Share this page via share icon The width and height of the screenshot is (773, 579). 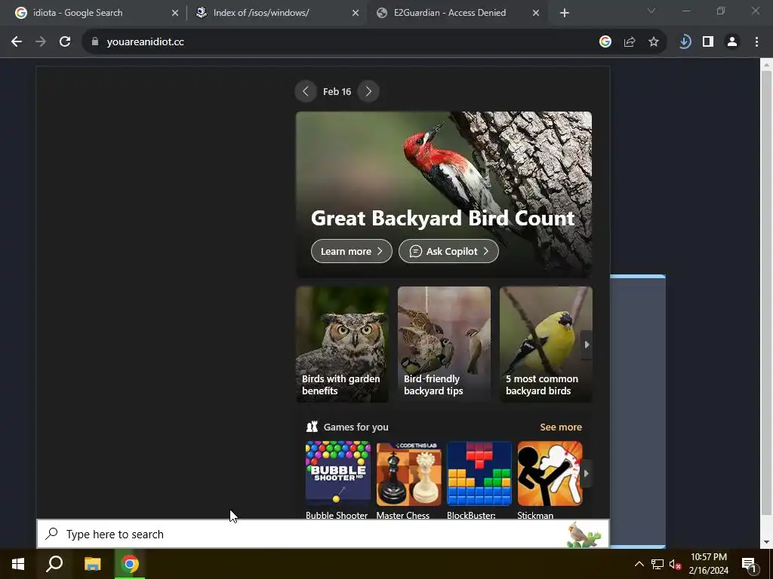click(630, 42)
